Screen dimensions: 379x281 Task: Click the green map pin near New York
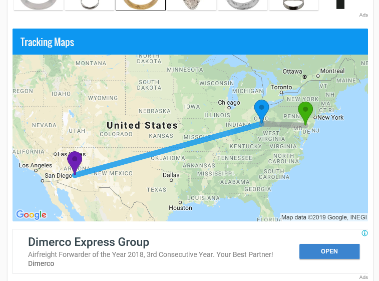click(x=305, y=110)
